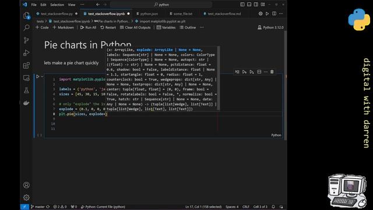Open the View menu
The image size is (373, 210).
[x=71, y=5]
